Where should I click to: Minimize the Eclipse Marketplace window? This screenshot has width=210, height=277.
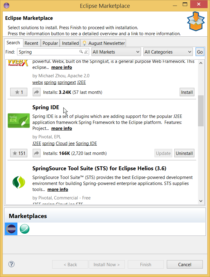[175, 5]
